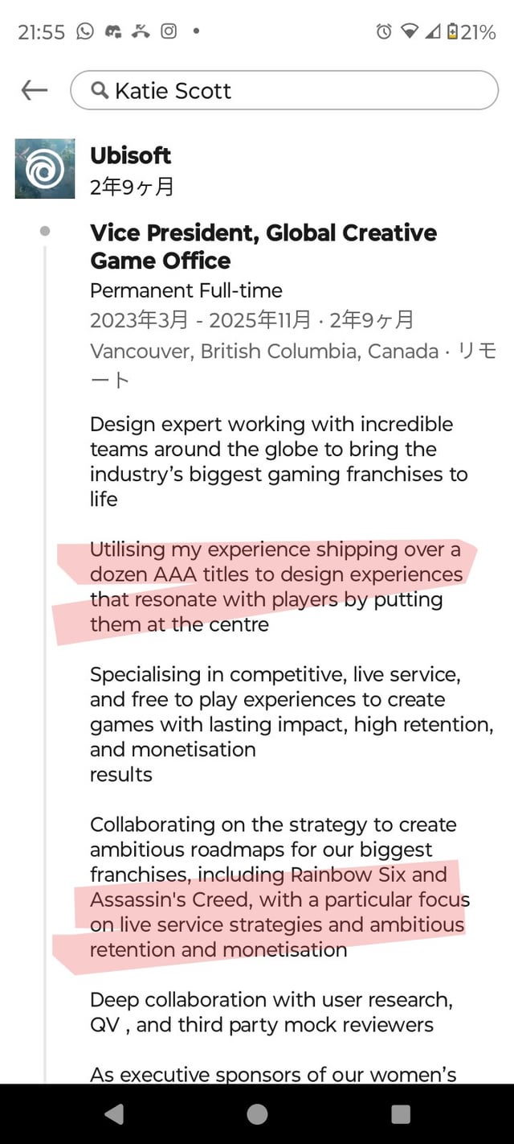This screenshot has width=514, height=1144.
Task: Click the magnifier icon in the search field
Action: click(100, 90)
